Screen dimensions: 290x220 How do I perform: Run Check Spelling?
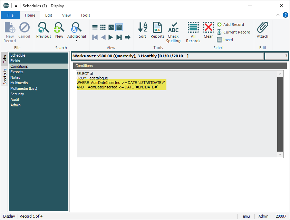(x=173, y=32)
